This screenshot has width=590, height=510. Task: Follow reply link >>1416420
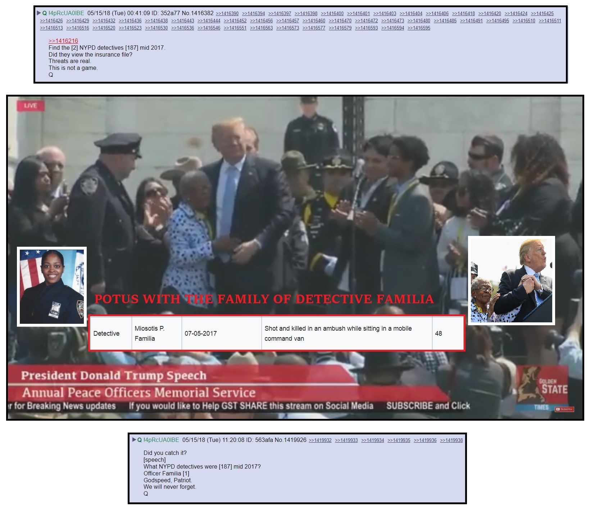pyautogui.click(x=490, y=14)
